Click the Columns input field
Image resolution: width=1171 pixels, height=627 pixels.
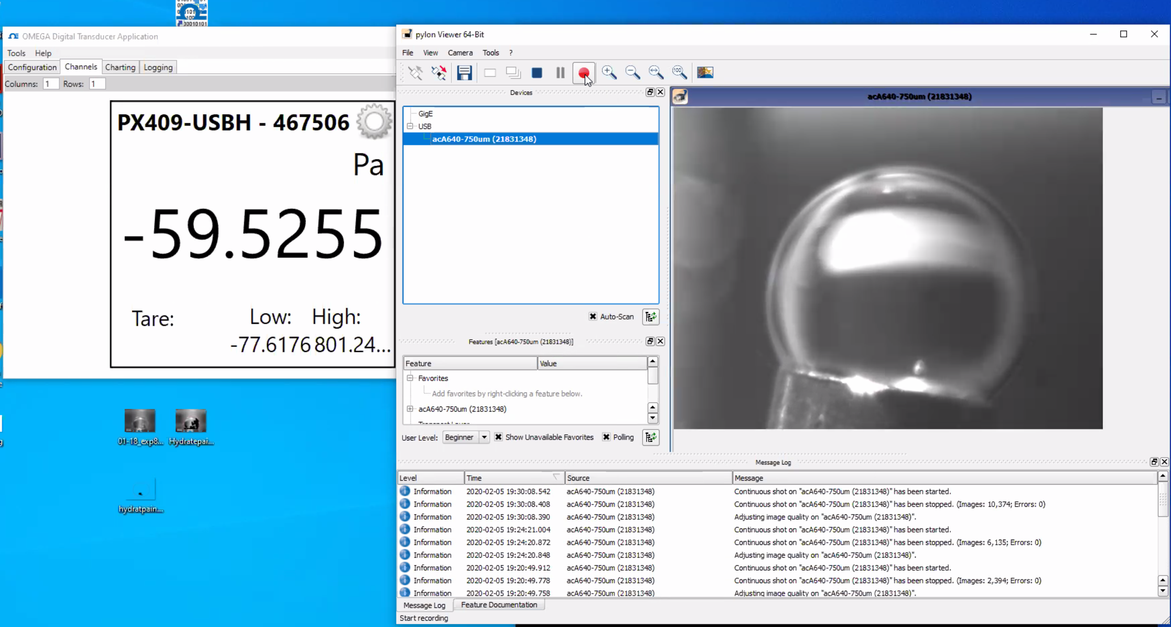pyautogui.click(x=51, y=84)
